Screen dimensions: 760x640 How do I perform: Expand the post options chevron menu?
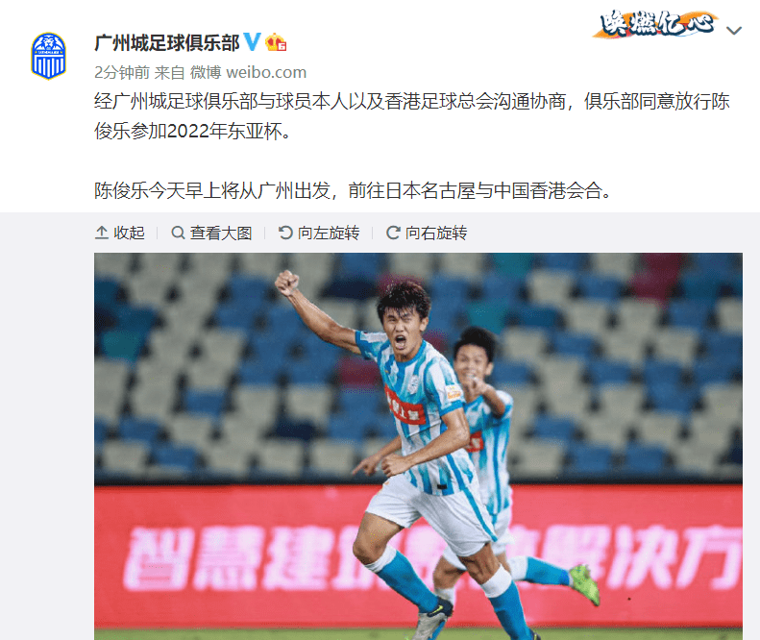pos(734,31)
